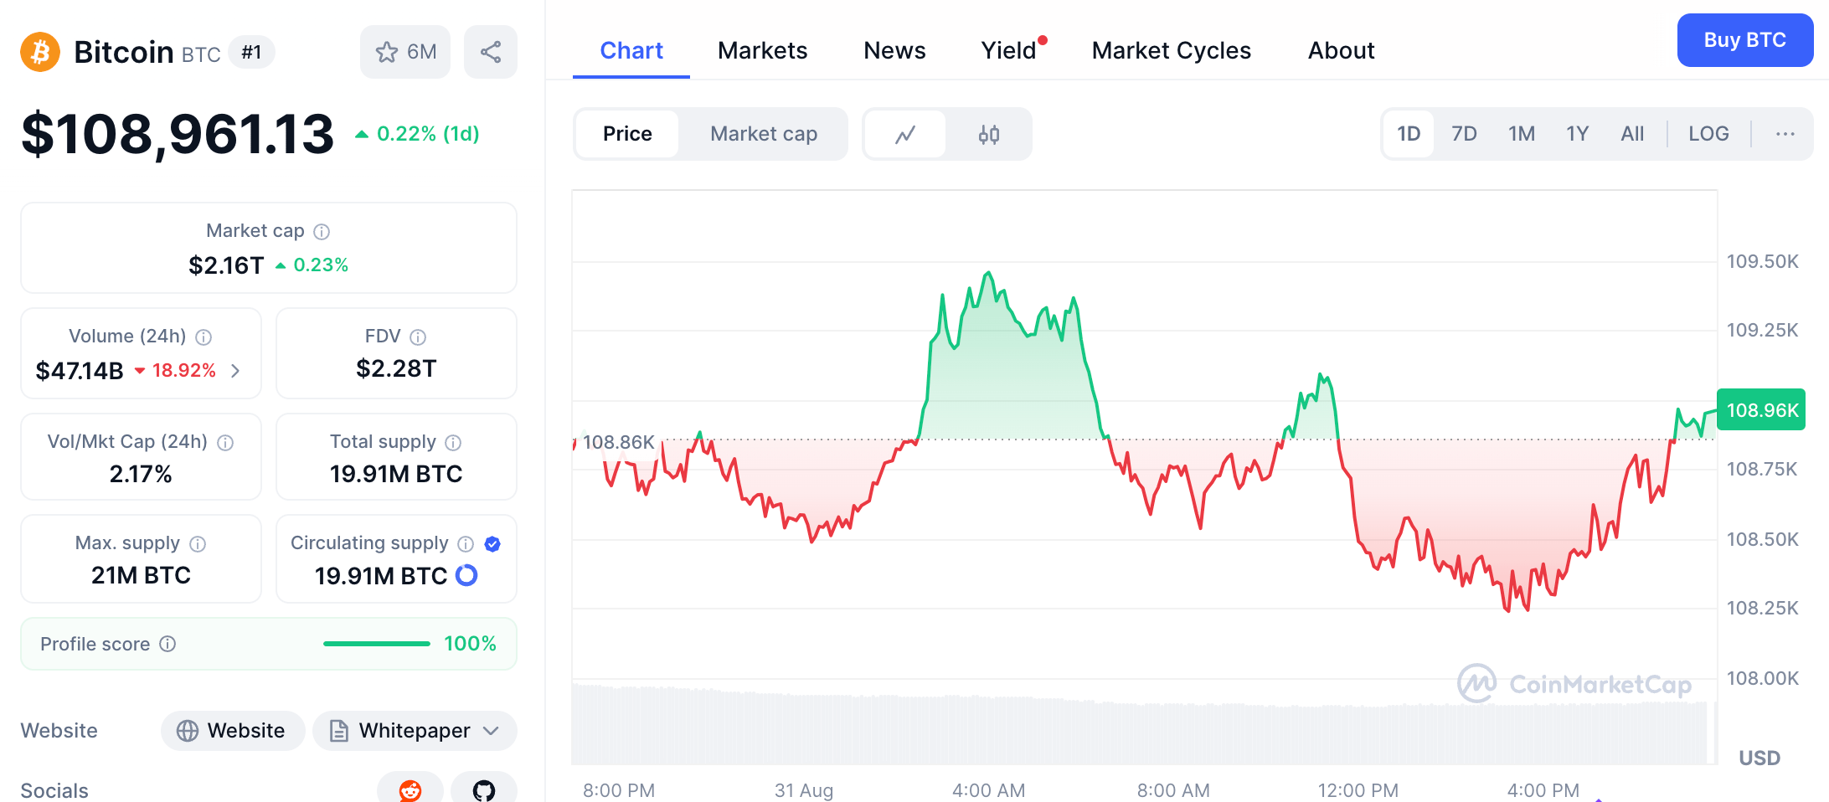Select Market cap chart mode
This screenshot has height=802, width=1829.
click(x=764, y=134)
